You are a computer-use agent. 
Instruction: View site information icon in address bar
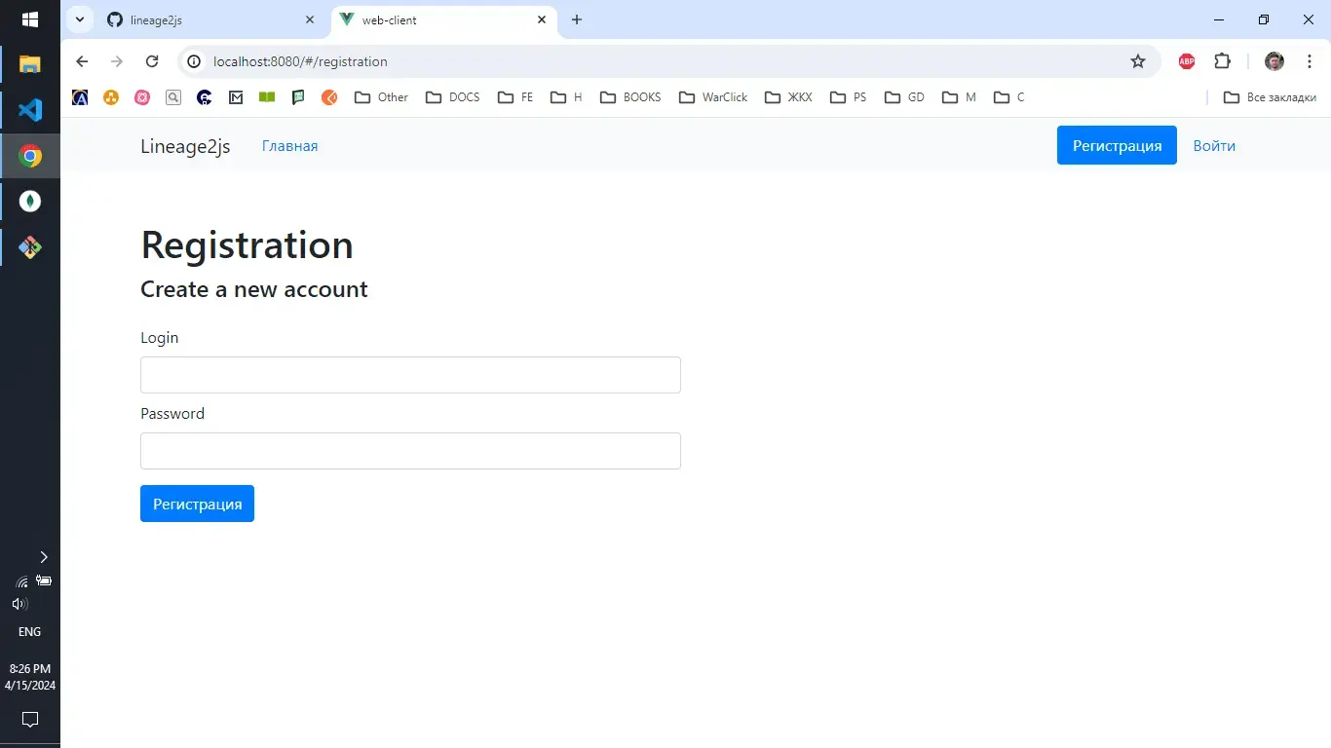click(194, 61)
